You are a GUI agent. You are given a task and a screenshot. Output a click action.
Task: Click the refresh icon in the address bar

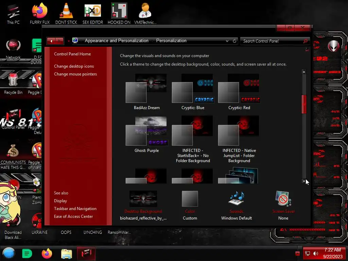pos(234,41)
